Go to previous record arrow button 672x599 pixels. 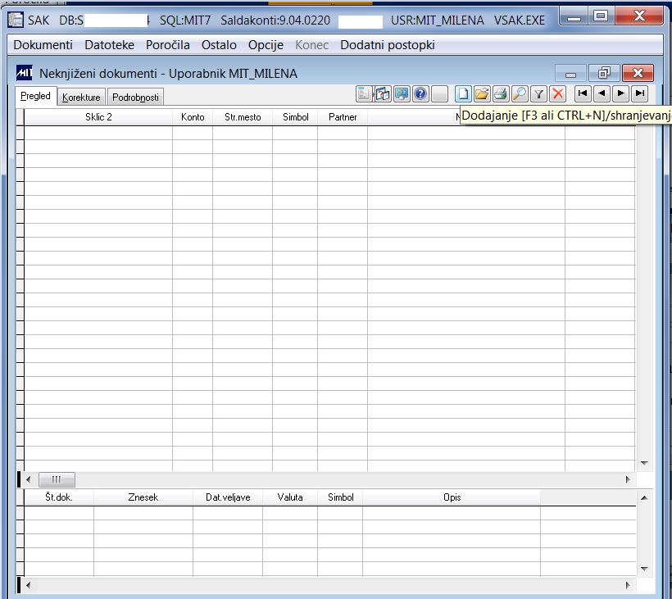(602, 94)
